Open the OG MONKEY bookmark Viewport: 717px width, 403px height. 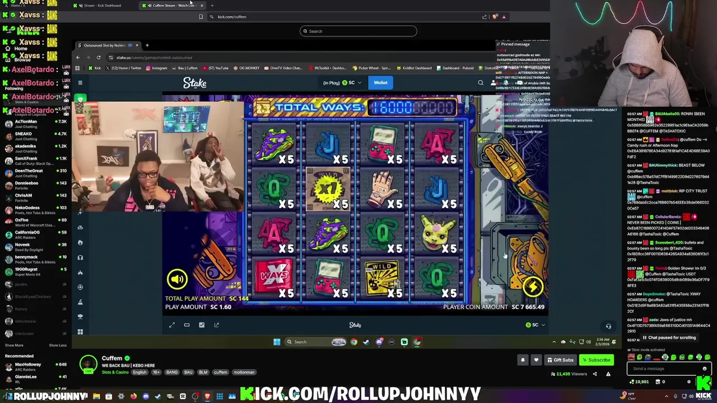247,68
